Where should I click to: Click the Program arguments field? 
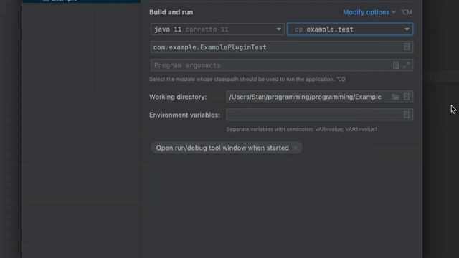click(x=282, y=65)
